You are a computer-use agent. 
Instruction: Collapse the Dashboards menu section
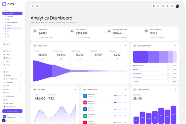12,13
